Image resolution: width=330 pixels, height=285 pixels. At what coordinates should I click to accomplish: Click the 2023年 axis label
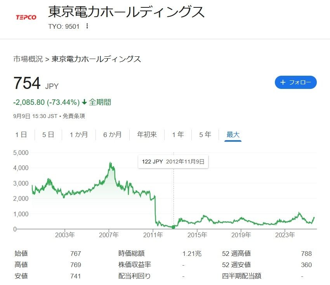[285, 235]
